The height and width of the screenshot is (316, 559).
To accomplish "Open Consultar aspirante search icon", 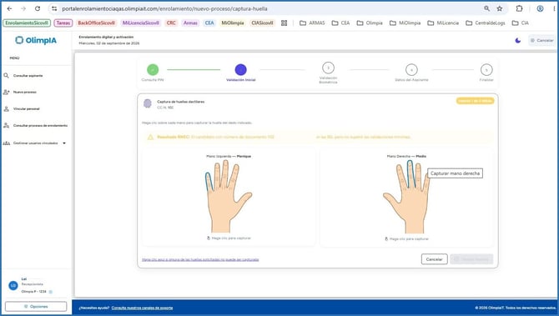I will click(x=6, y=76).
